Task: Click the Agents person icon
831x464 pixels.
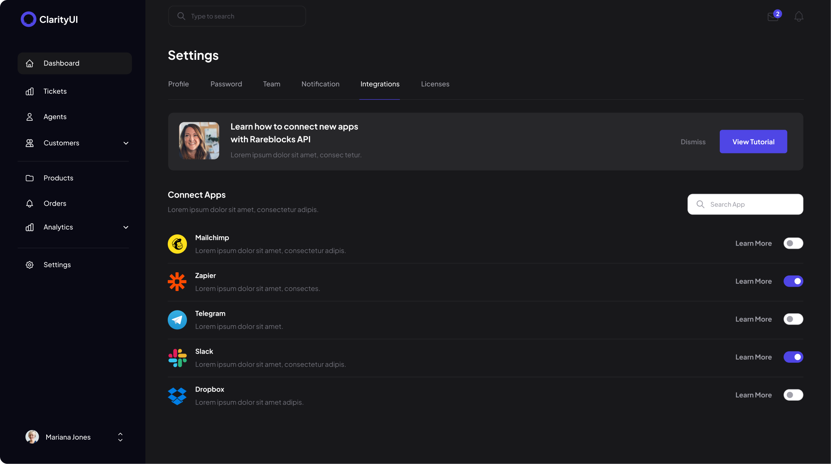Action: click(x=29, y=117)
